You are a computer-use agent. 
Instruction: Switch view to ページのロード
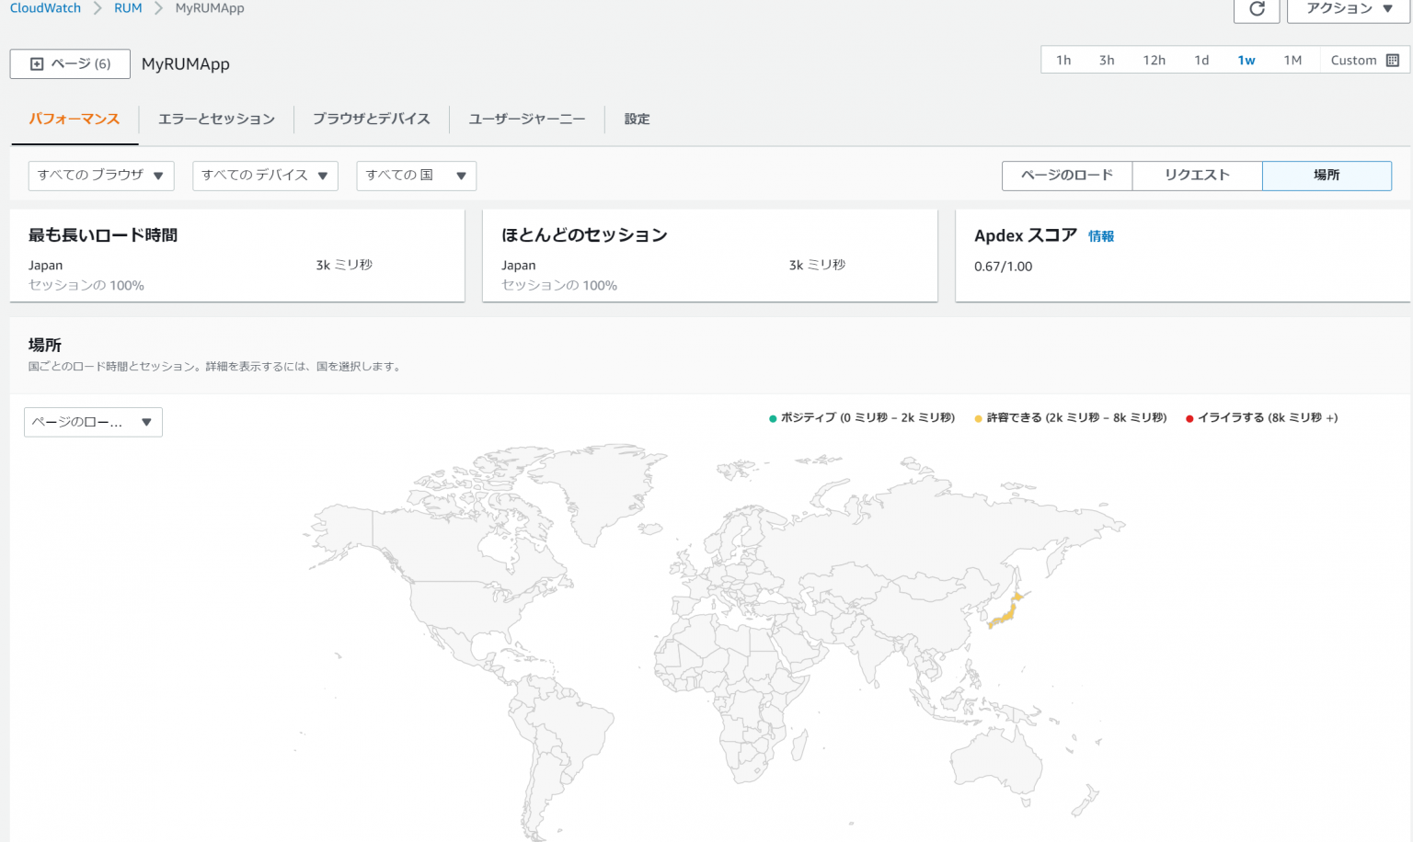[1066, 176]
